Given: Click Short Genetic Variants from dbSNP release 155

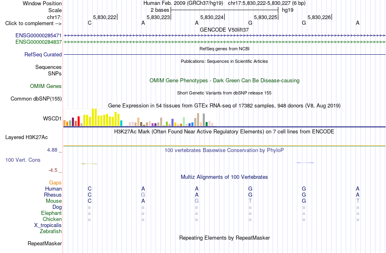Looking at the screenshot, I should pyautogui.click(x=224, y=93).
